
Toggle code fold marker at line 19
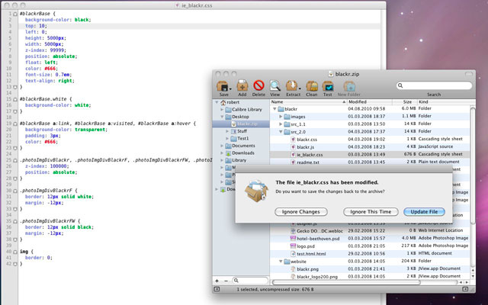16,122
